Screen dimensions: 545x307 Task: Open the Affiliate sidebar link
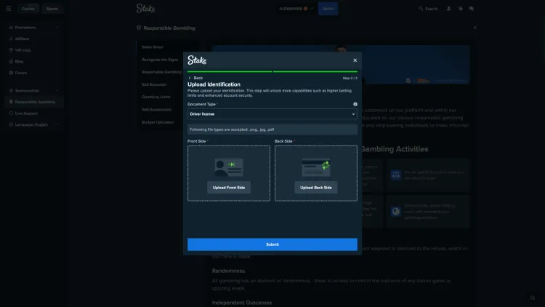[x=22, y=39]
